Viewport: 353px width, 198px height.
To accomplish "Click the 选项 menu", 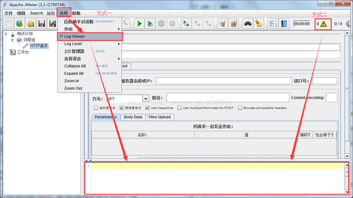I will [x=64, y=13].
